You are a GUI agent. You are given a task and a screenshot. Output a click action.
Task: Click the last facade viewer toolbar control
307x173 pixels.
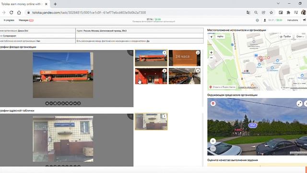[79, 103]
